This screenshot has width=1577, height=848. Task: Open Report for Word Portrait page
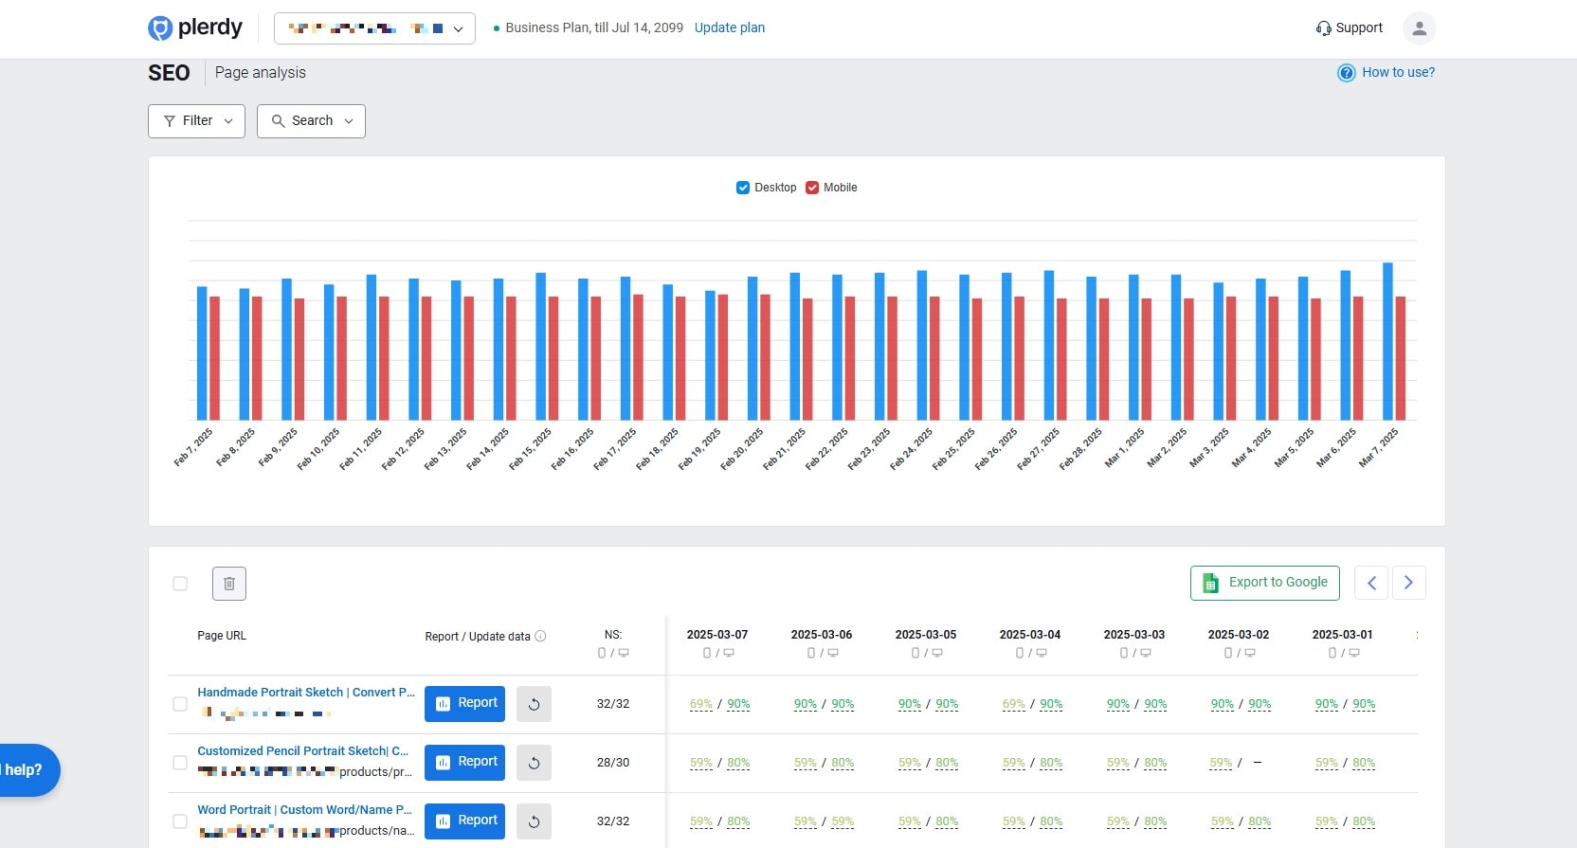click(x=464, y=821)
